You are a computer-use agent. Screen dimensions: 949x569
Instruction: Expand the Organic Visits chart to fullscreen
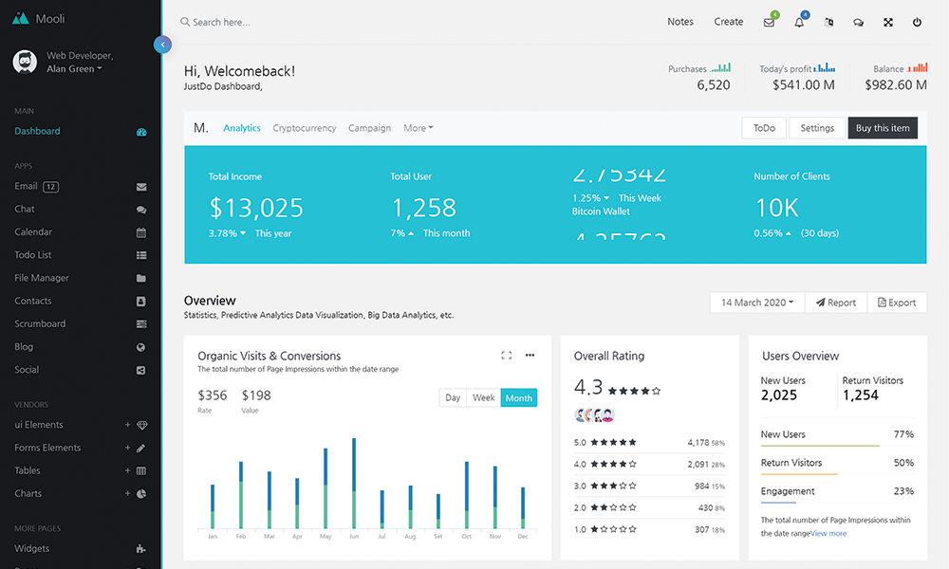coord(506,356)
